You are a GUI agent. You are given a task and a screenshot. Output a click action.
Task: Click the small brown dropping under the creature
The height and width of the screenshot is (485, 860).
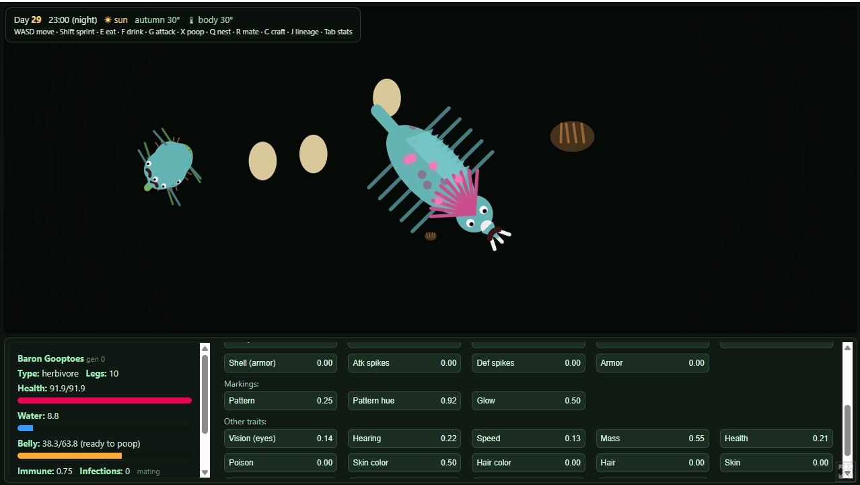tap(431, 236)
